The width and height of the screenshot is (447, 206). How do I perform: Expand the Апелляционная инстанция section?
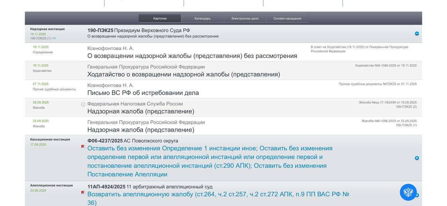click(418, 195)
